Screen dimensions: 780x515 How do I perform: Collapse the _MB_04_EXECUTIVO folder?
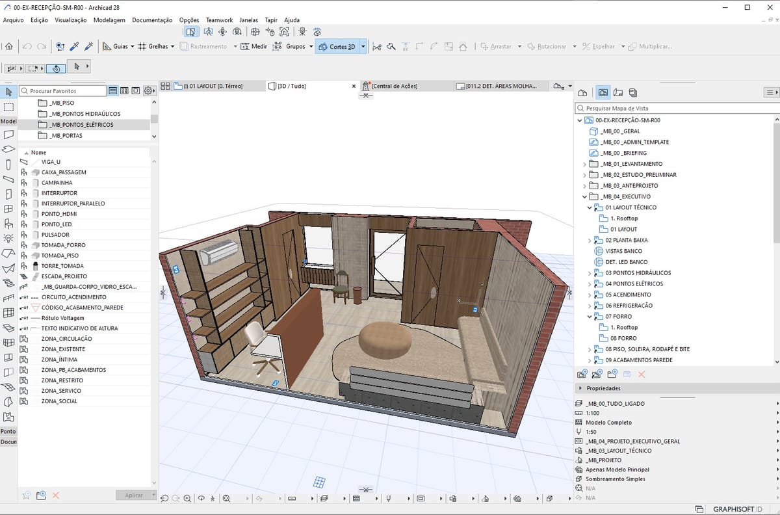click(584, 196)
